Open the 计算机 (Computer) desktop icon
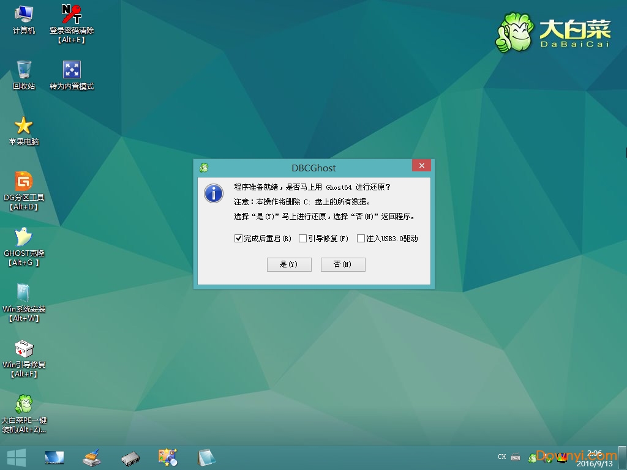 click(23, 20)
